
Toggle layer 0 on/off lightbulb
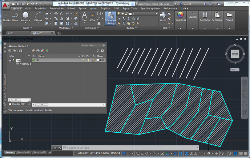[x=83, y=60]
